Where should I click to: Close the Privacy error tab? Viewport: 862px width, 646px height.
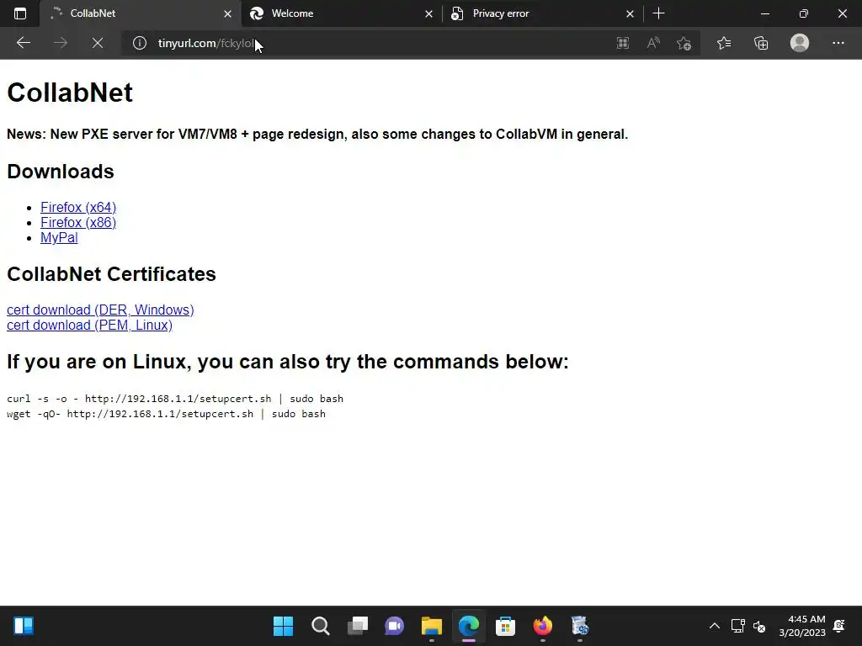[630, 13]
